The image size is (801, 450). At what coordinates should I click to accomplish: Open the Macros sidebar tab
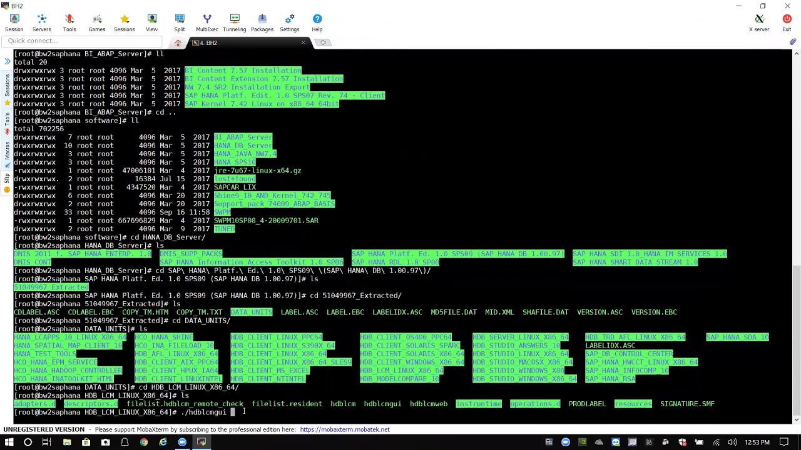click(x=7, y=156)
